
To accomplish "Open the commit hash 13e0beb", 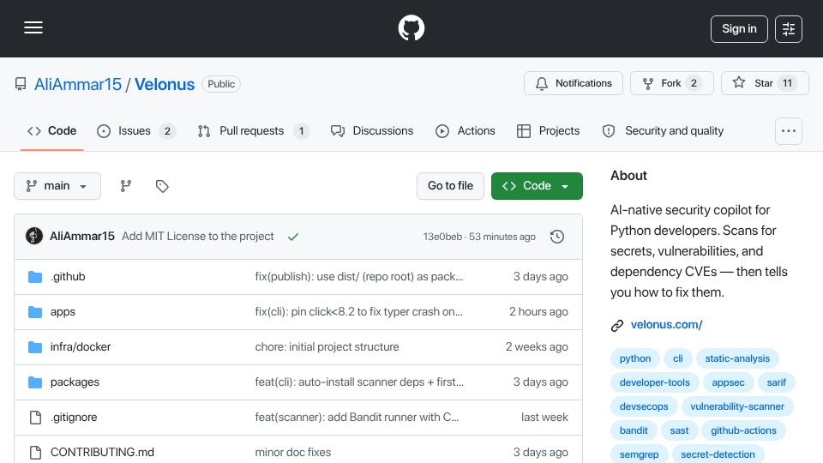I will click(x=442, y=237).
